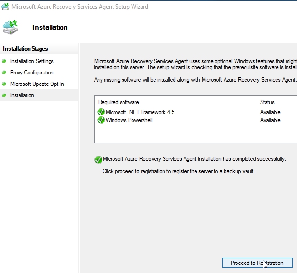The image size is (297, 273).
Task: Click the Status column header
Action: click(x=267, y=102)
